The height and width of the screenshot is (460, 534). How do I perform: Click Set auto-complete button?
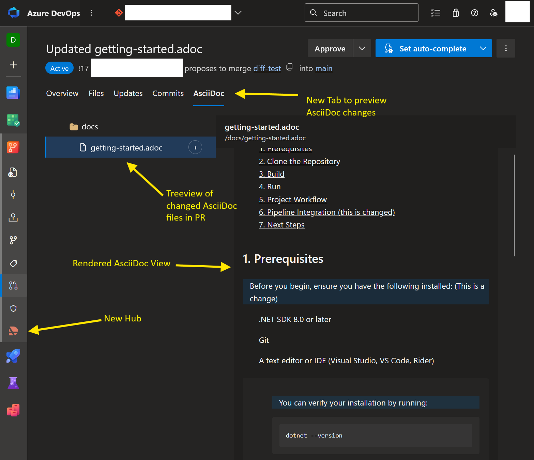click(x=425, y=48)
